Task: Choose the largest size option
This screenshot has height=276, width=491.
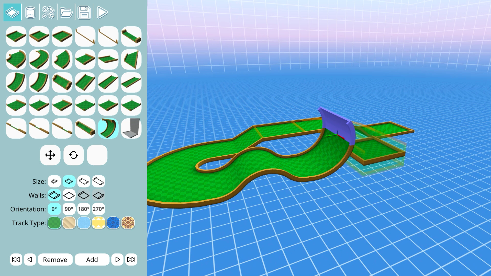Action: pos(98,181)
